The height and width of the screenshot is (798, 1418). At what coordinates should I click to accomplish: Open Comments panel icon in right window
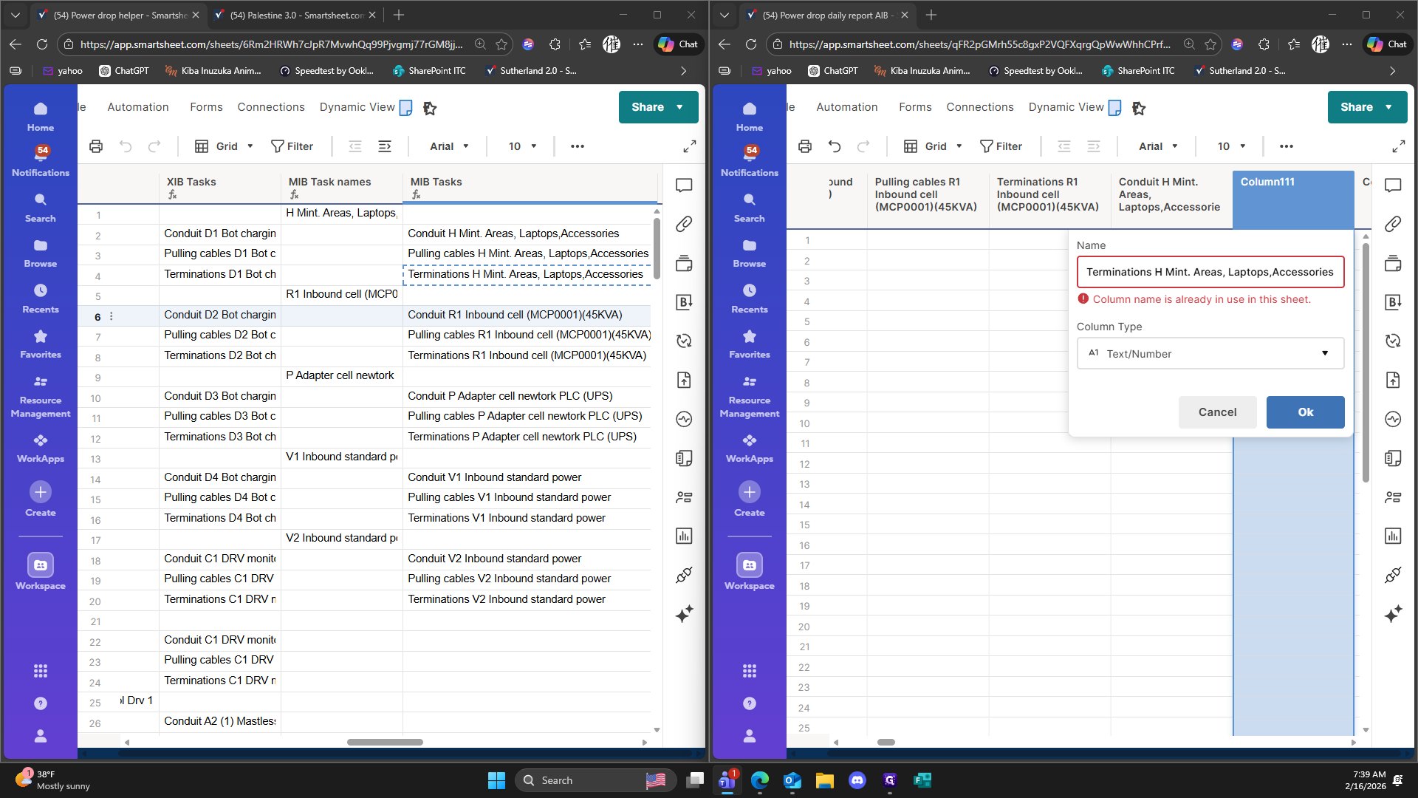[x=1393, y=185]
